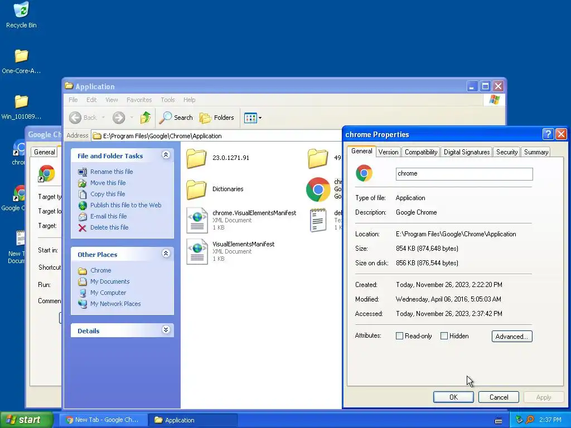The image size is (571, 428).
Task: Switch to the Version tab
Action: pos(388,152)
